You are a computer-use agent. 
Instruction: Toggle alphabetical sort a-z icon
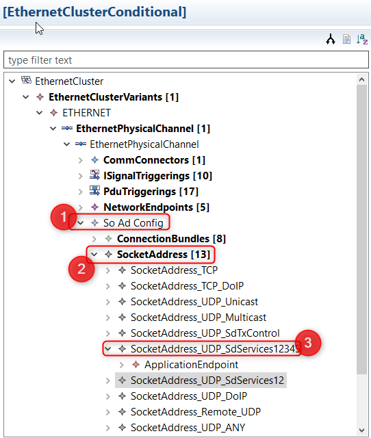click(362, 39)
